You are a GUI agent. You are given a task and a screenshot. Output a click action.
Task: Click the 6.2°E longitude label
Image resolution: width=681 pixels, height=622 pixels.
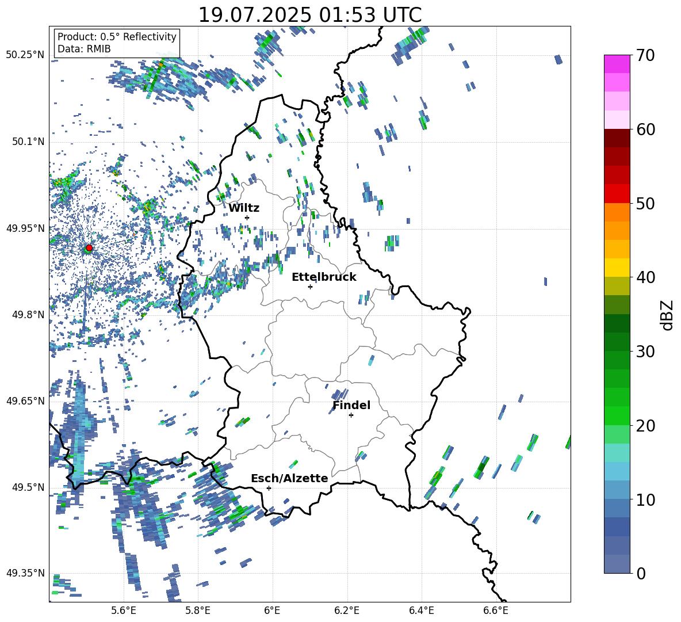coord(347,610)
